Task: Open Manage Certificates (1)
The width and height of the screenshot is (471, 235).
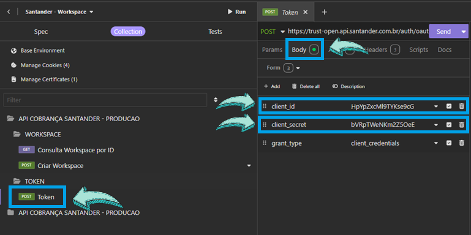Action: (49, 80)
